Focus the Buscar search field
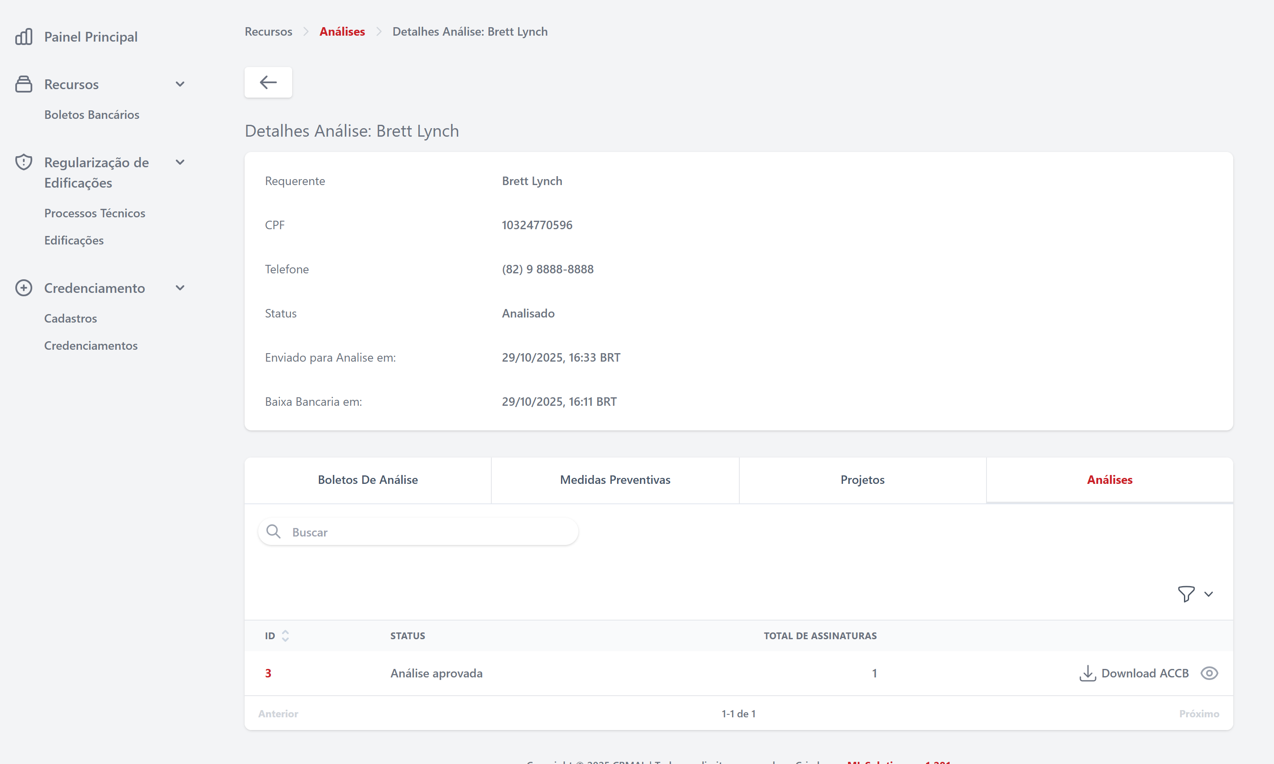This screenshot has height=764, width=1274. pyautogui.click(x=427, y=532)
